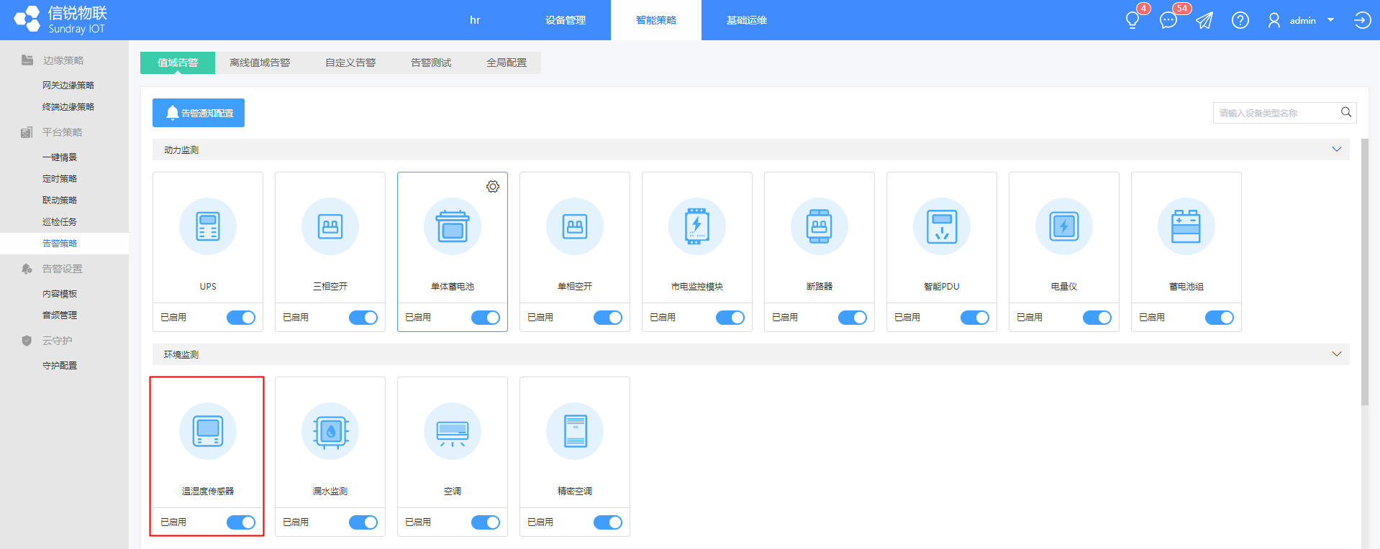Image resolution: width=1380 pixels, height=549 pixels.
Task: Open 联动策略 in sidebar
Action: (x=60, y=200)
